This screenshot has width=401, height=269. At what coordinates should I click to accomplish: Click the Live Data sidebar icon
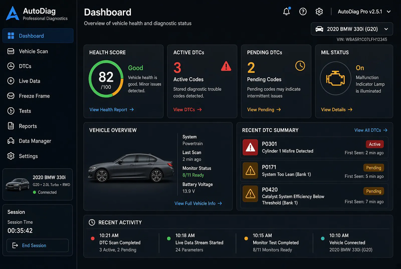click(x=11, y=81)
